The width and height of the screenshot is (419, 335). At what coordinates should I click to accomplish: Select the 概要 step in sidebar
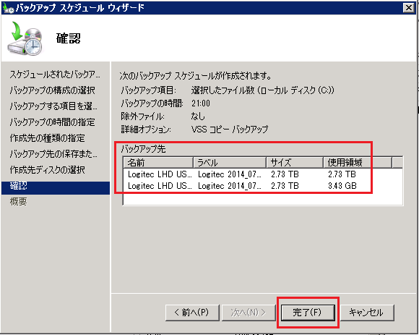point(19,201)
